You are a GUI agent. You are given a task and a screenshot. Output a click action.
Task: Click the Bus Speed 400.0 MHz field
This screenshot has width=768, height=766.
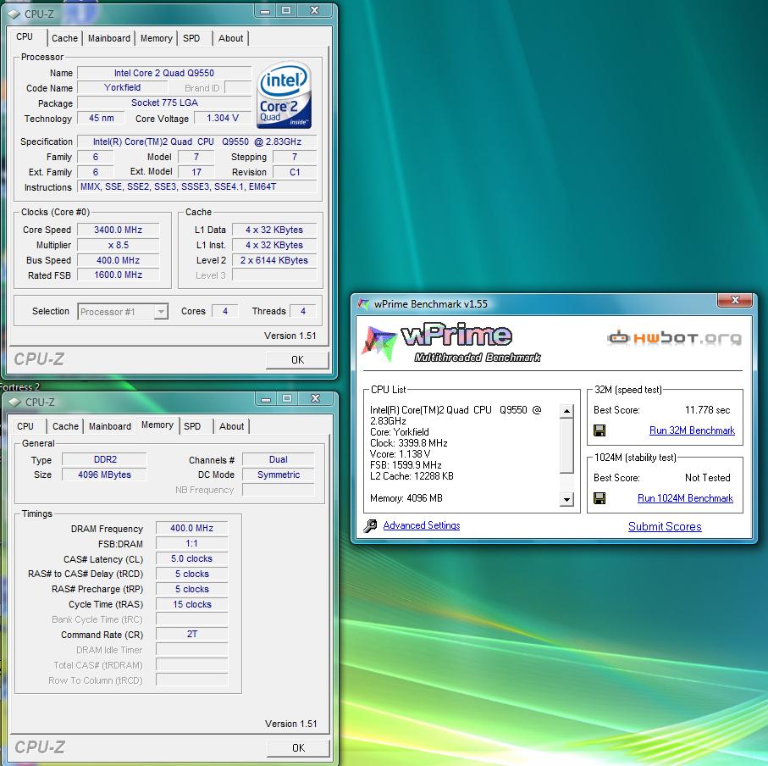[x=118, y=260]
